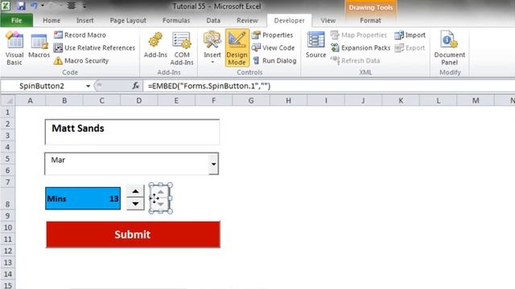Open the Drawing Tools Format tab

(370, 20)
